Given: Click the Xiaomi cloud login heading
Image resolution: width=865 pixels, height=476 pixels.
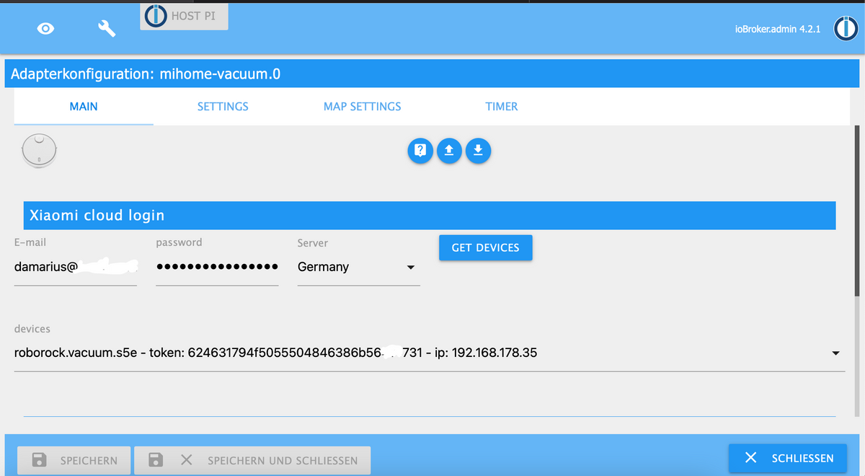Looking at the screenshot, I should (97, 215).
